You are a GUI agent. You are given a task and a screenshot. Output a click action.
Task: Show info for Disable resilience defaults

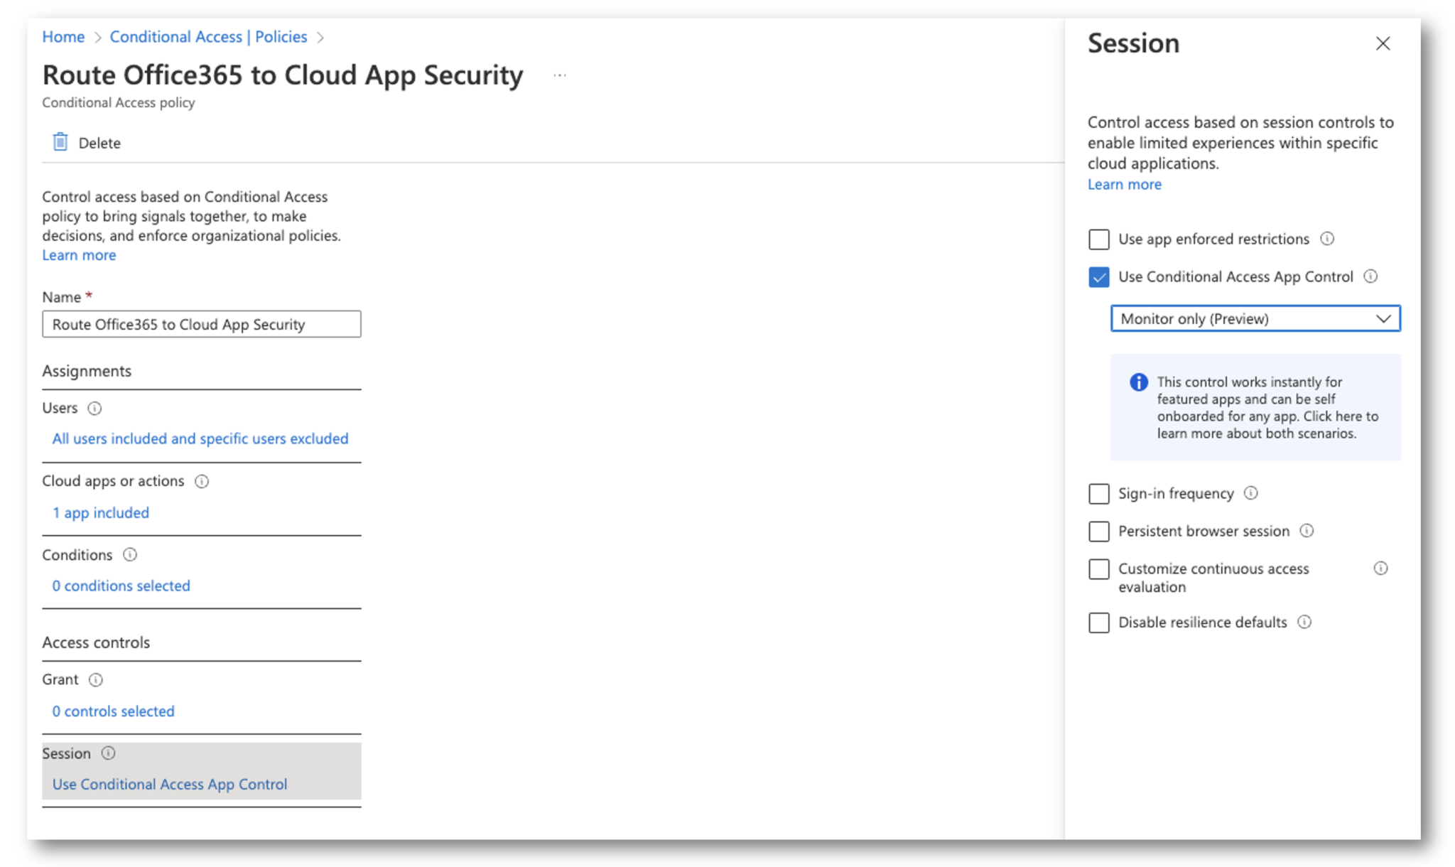coord(1304,623)
